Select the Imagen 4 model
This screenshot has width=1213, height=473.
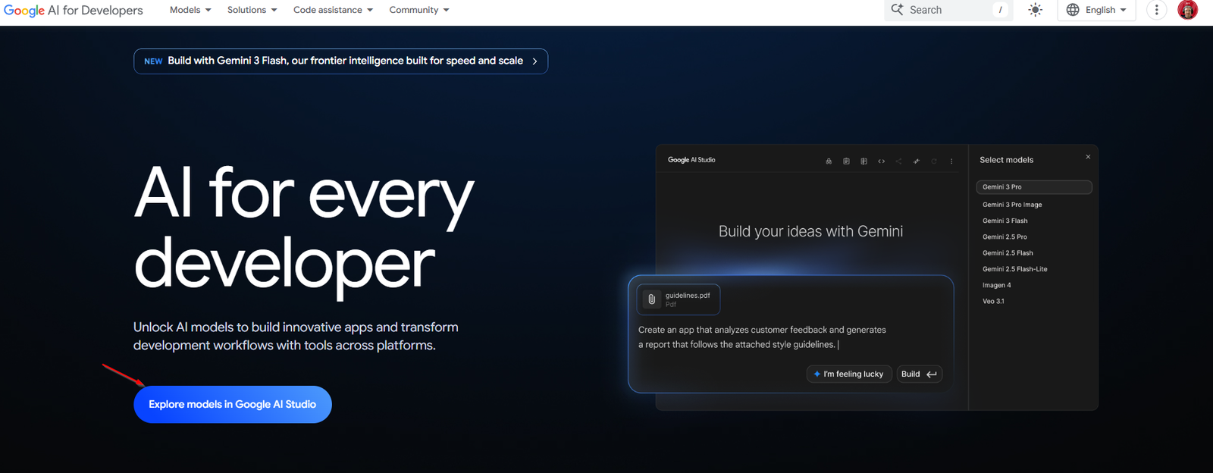click(996, 285)
